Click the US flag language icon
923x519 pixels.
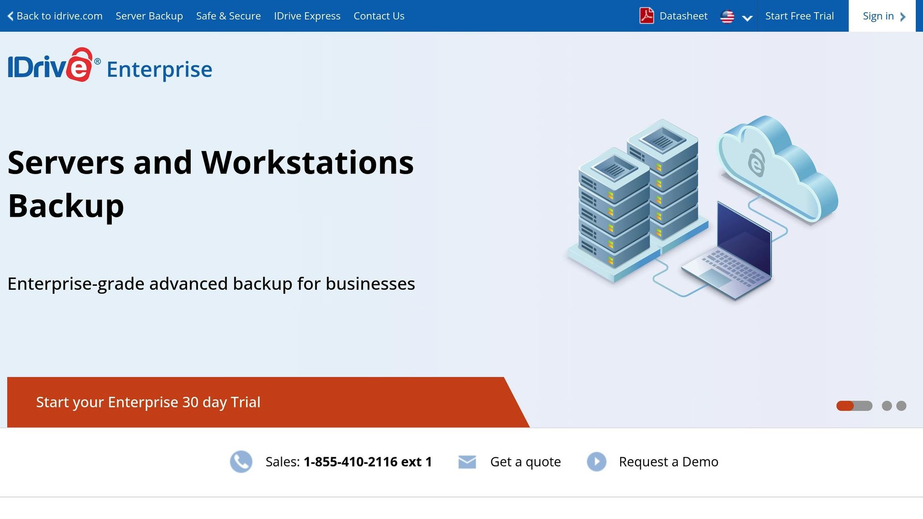[727, 17]
